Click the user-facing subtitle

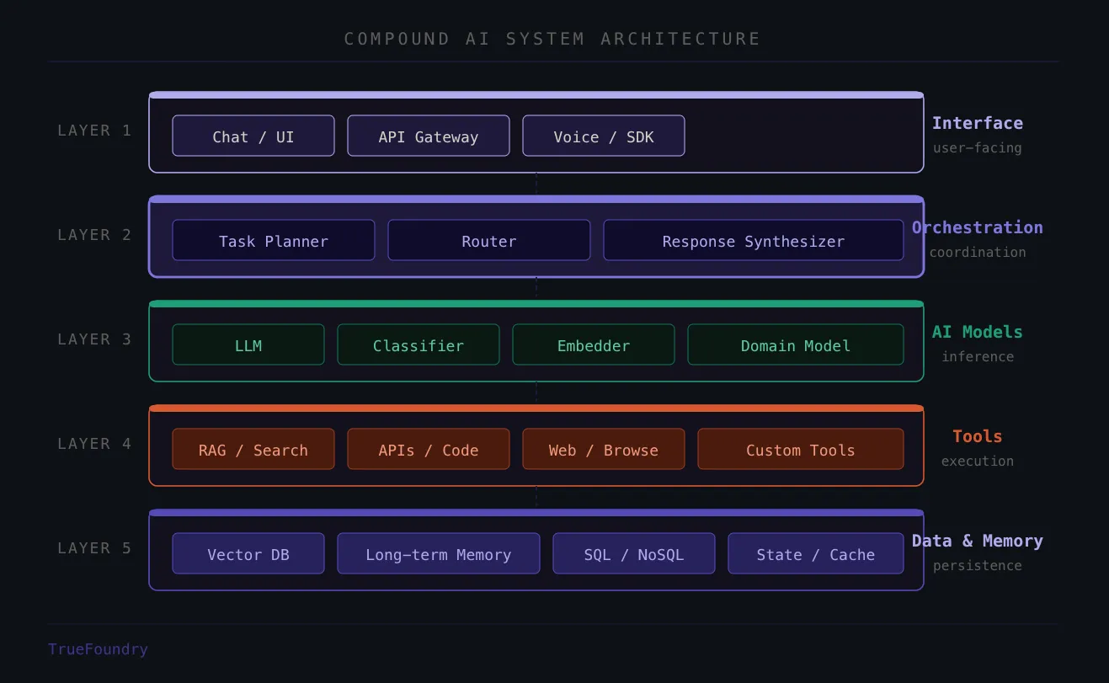(x=978, y=147)
